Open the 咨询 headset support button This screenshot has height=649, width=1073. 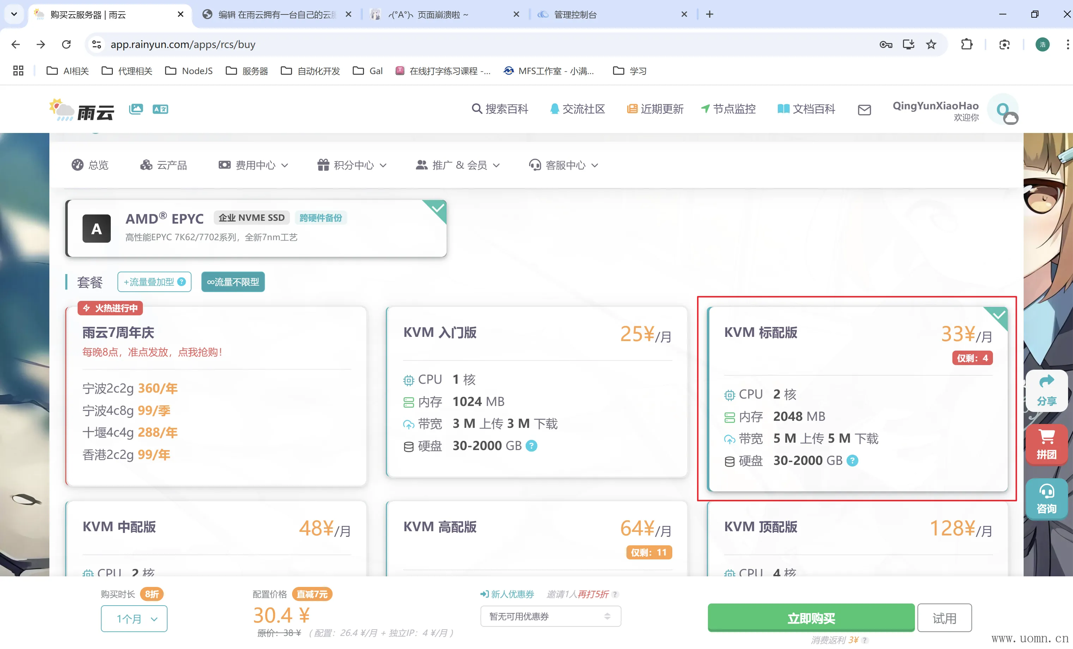pyautogui.click(x=1047, y=499)
